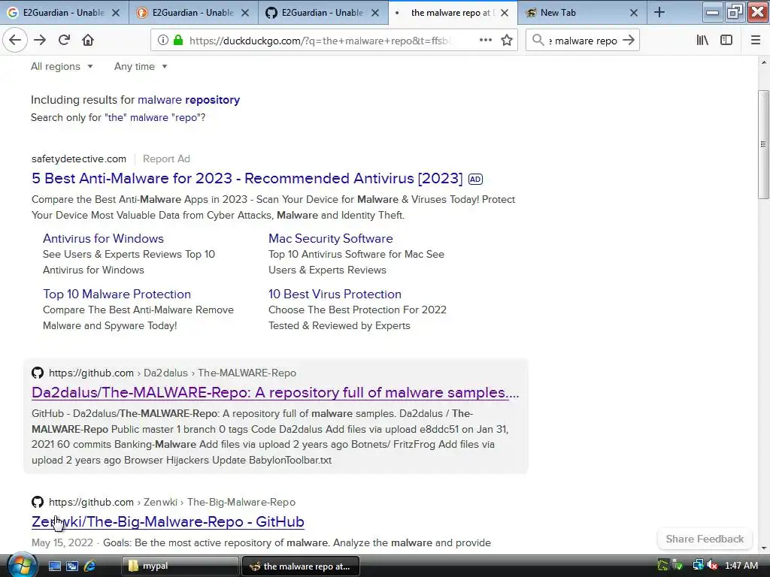The width and height of the screenshot is (770, 577).
Task: Click the 1:47 AM system clock
Action: 741,566
